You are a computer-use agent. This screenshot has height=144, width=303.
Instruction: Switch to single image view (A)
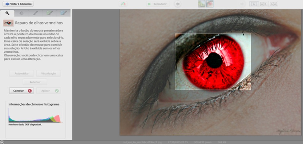[254, 4]
